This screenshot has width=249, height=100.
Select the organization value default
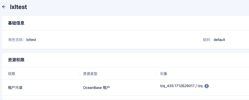click(x=219, y=40)
